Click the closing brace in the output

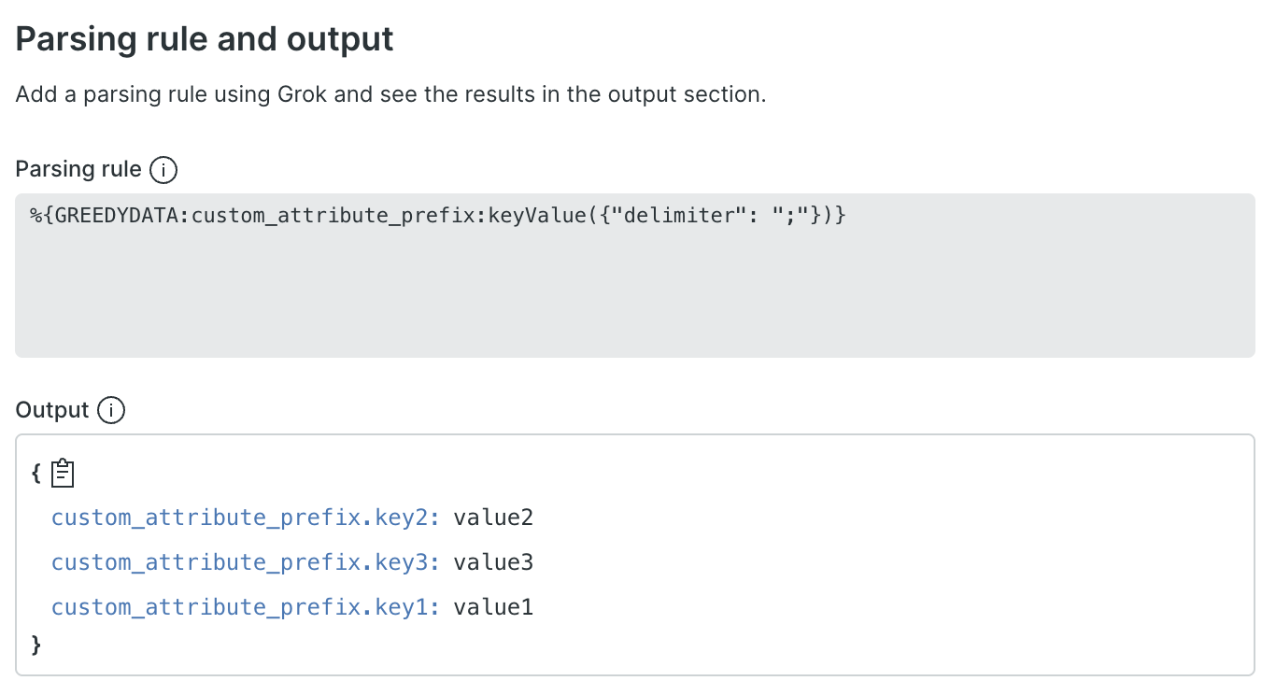click(36, 644)
